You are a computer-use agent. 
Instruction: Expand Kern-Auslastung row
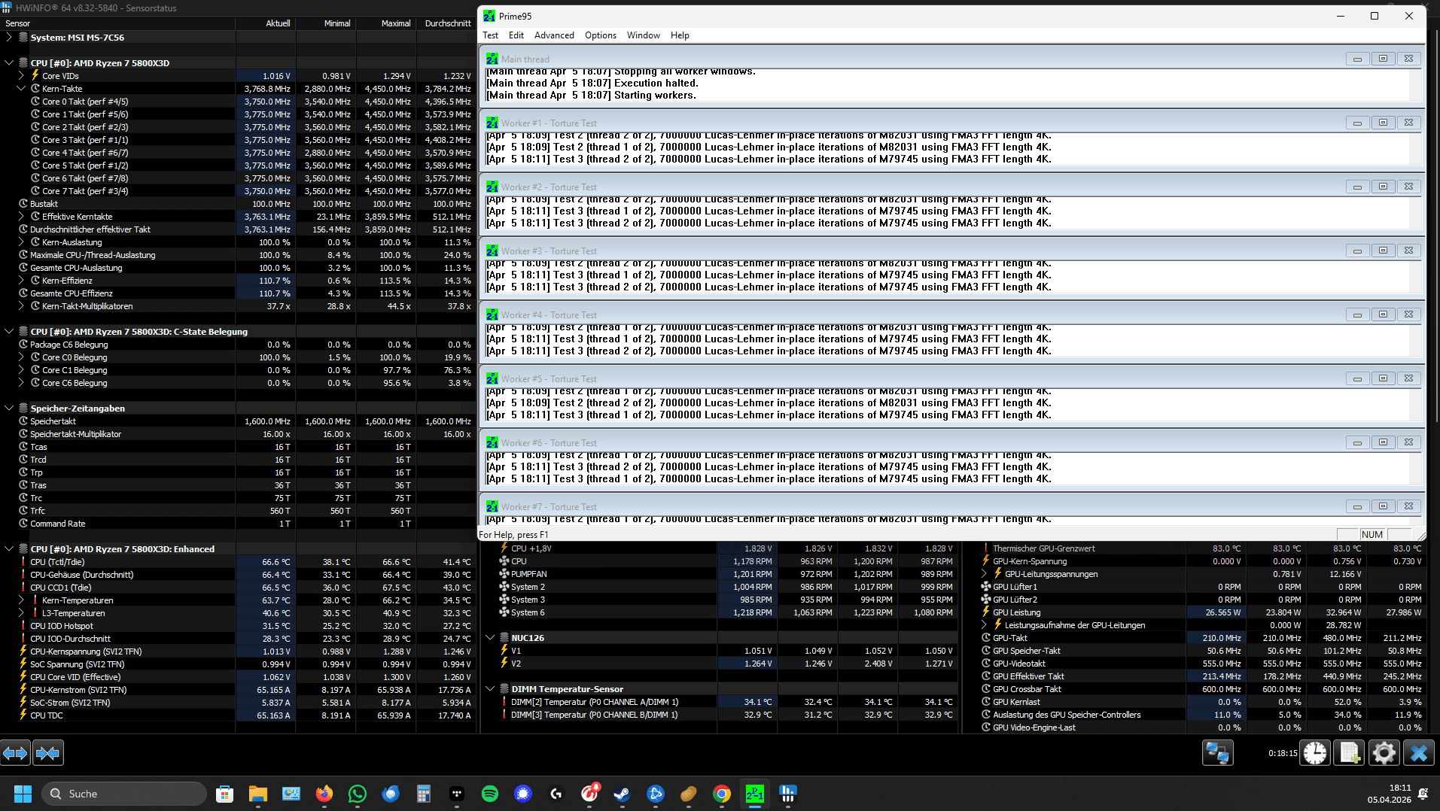[x=21, y=241]
